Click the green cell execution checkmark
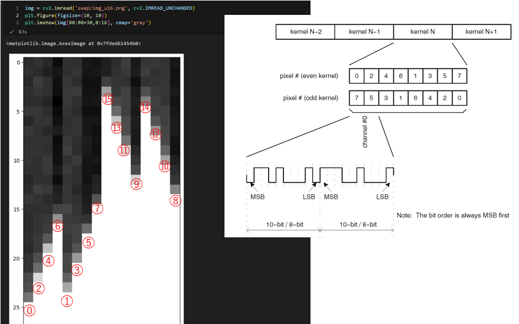 tap(12, 31)
